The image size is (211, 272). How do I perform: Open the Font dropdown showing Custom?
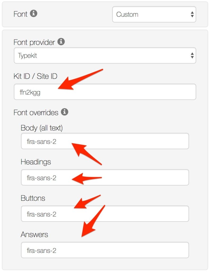pos(154,14)
